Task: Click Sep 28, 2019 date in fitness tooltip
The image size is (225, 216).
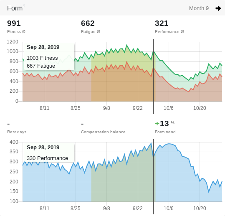Action: [x=43, y=47]
